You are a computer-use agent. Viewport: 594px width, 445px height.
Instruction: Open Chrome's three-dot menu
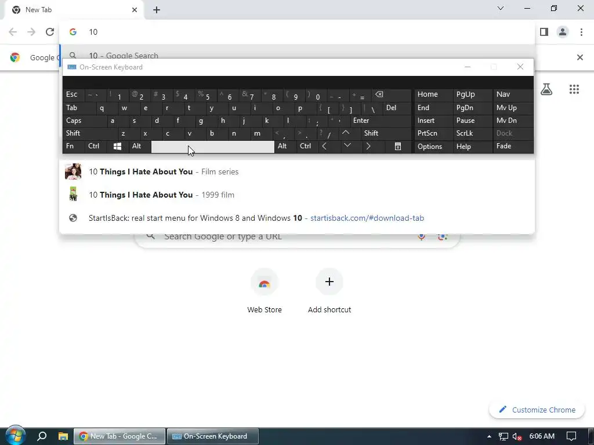[581, 32]
